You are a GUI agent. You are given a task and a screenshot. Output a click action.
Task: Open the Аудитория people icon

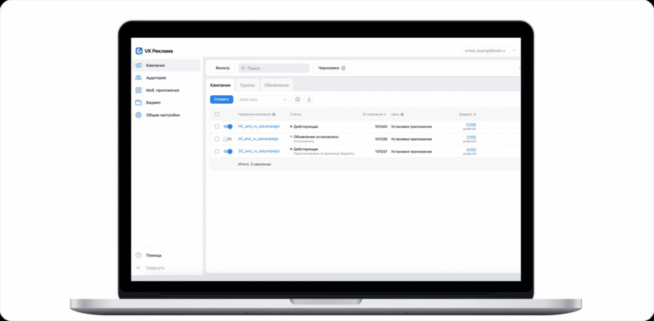click(139, 78)
